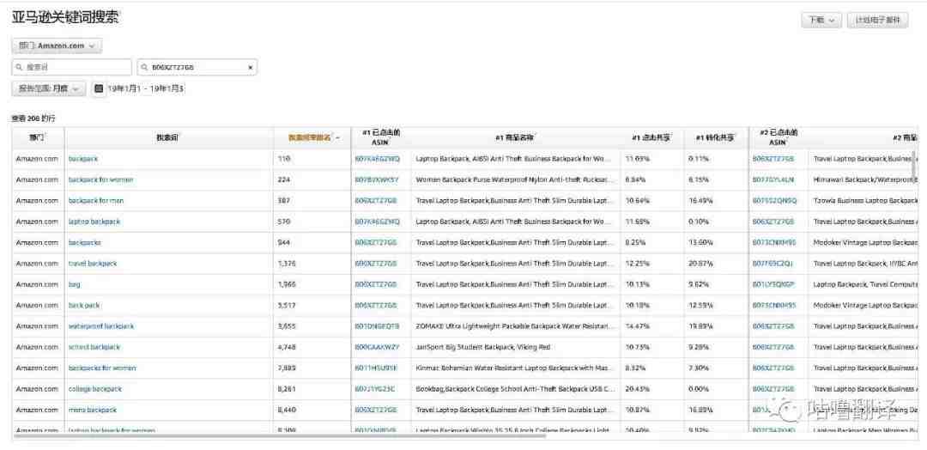This screenshot has width=927, height=450.
Task: Sort by the search frequency rank header
Action: tap(310, 137)
